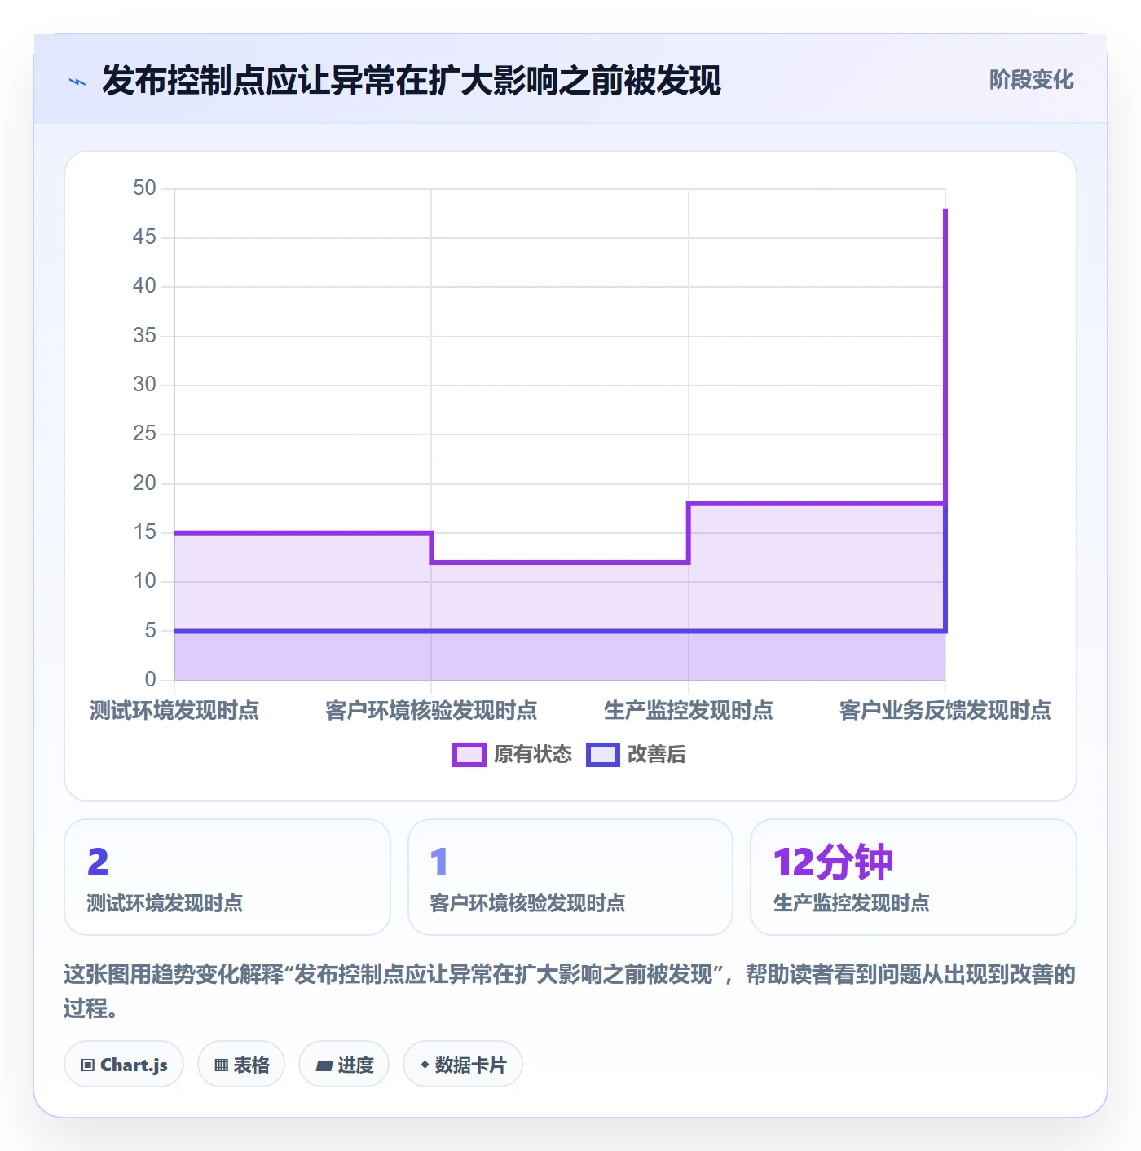Click the chart title 发布控制点应让异常在扩大影响之前被发现
The width and height of the screenshot is (1141, 1151).
click(412, 81)
